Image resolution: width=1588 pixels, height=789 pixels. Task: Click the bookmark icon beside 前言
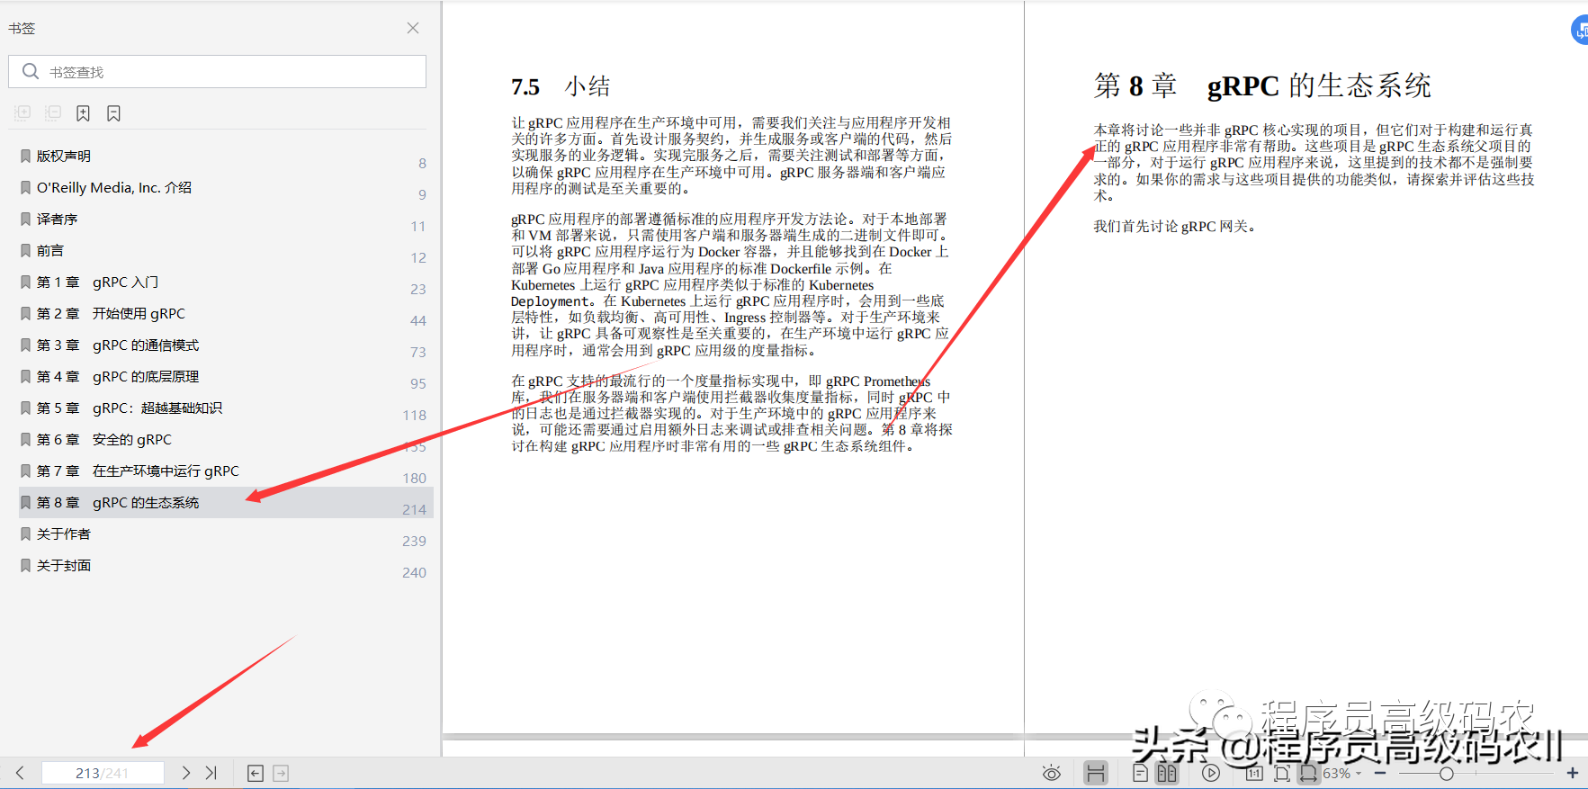pos(25,250)
